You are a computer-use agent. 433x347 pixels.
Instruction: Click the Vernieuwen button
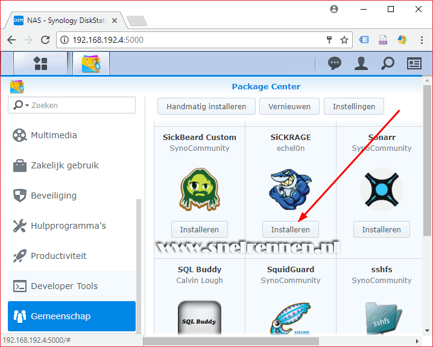coord(289,106)
